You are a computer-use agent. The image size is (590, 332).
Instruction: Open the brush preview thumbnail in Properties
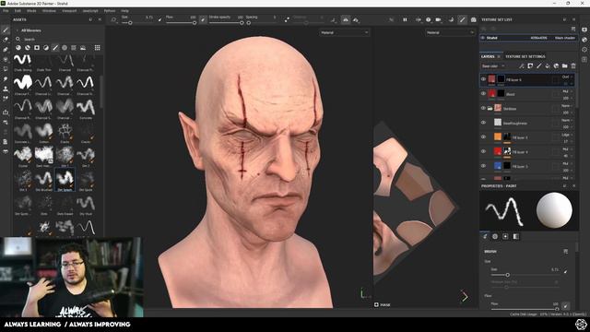(x=504, y=211)
